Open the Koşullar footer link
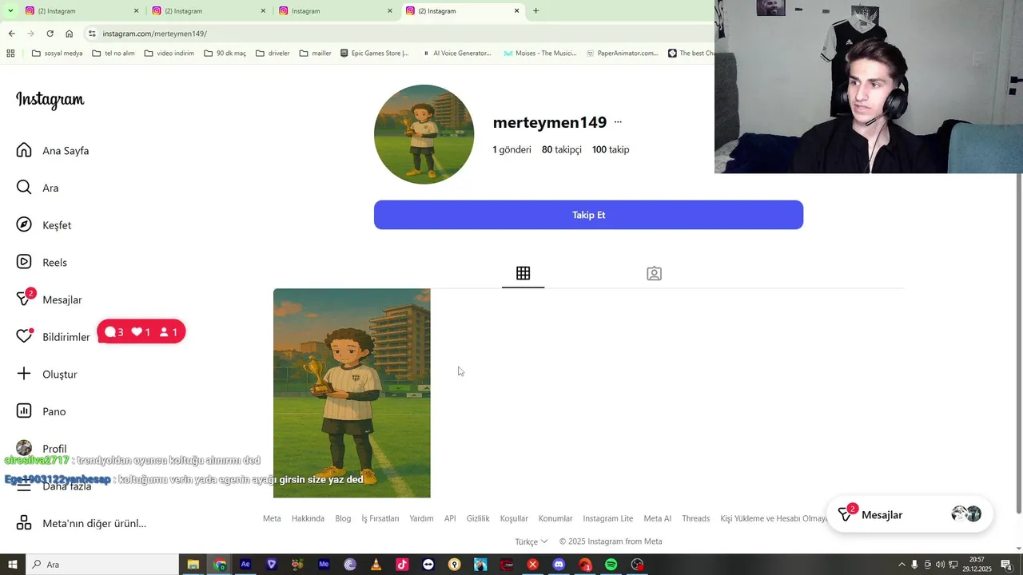The image size is (1023, 575). [x=514, y=518]
